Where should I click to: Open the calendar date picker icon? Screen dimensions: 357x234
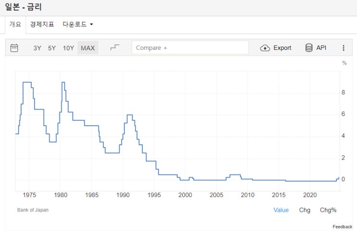tap(14, 47)
